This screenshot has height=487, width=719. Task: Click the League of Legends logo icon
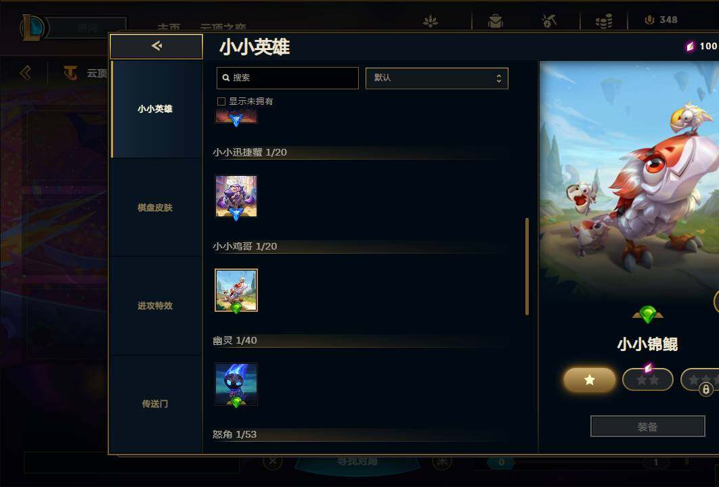tap(32, 26)
